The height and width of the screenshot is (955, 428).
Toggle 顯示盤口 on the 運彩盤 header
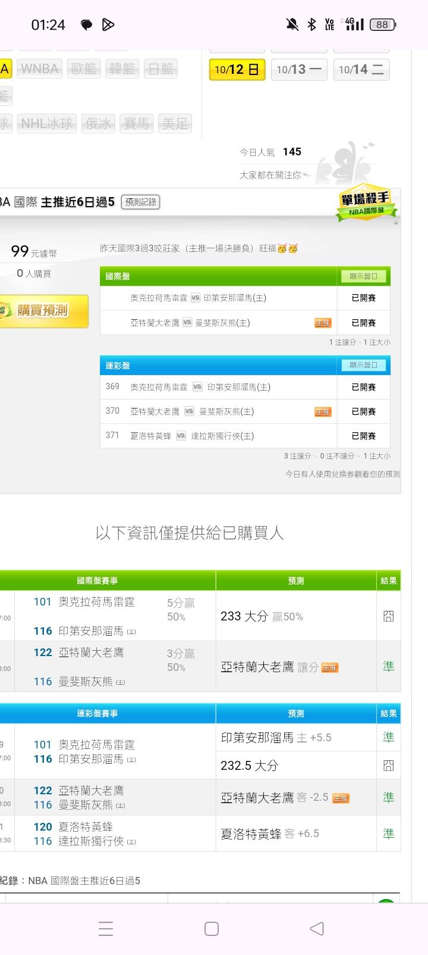click(364, 365)
